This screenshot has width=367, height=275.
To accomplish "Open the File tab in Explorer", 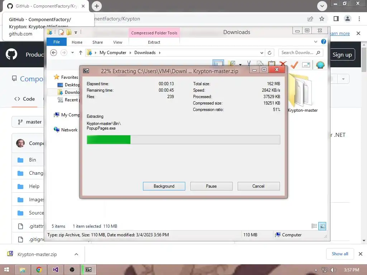I will pyautogui.click(x=57, y=42).
